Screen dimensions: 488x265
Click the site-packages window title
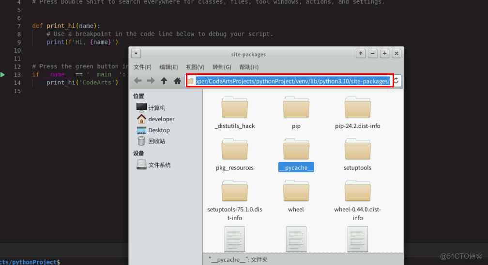[248, 54]
